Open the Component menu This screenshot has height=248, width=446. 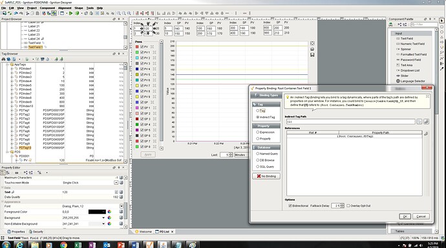(47, 8)
